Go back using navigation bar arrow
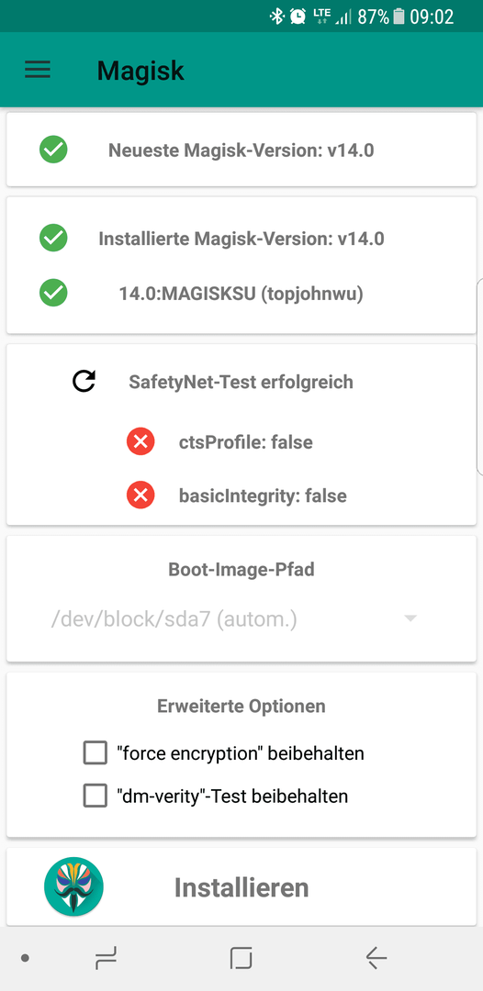 tap(376, 958)
